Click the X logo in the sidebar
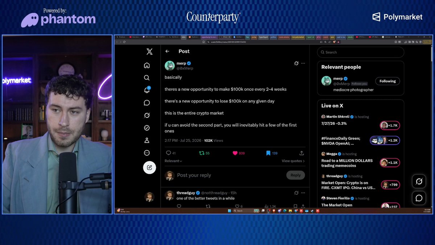This screenshot has width=435, height=245. [149, 52]
